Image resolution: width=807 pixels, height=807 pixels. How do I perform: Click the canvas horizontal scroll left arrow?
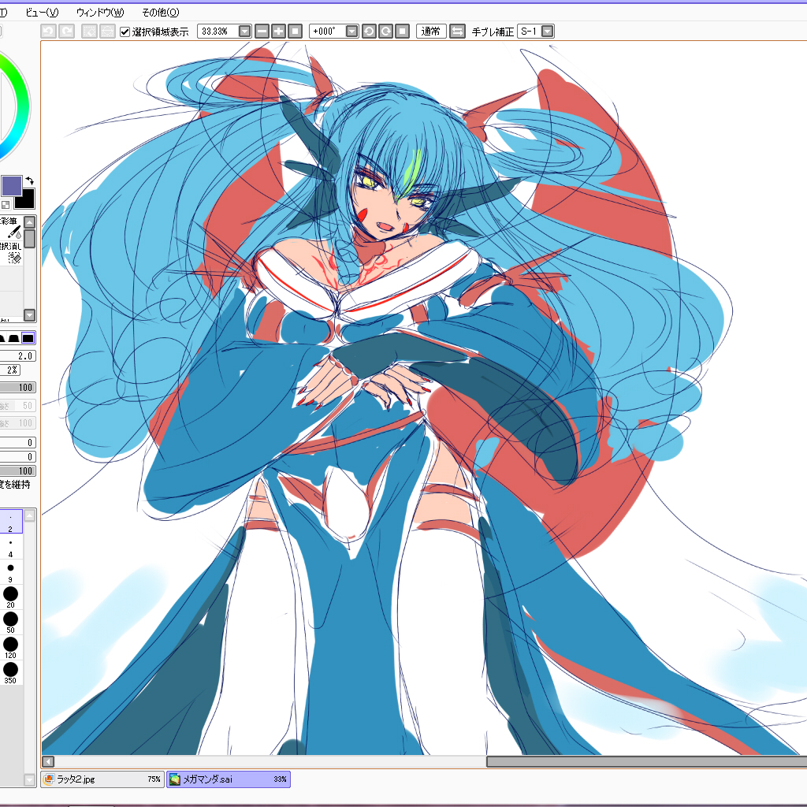pos(48,761)
